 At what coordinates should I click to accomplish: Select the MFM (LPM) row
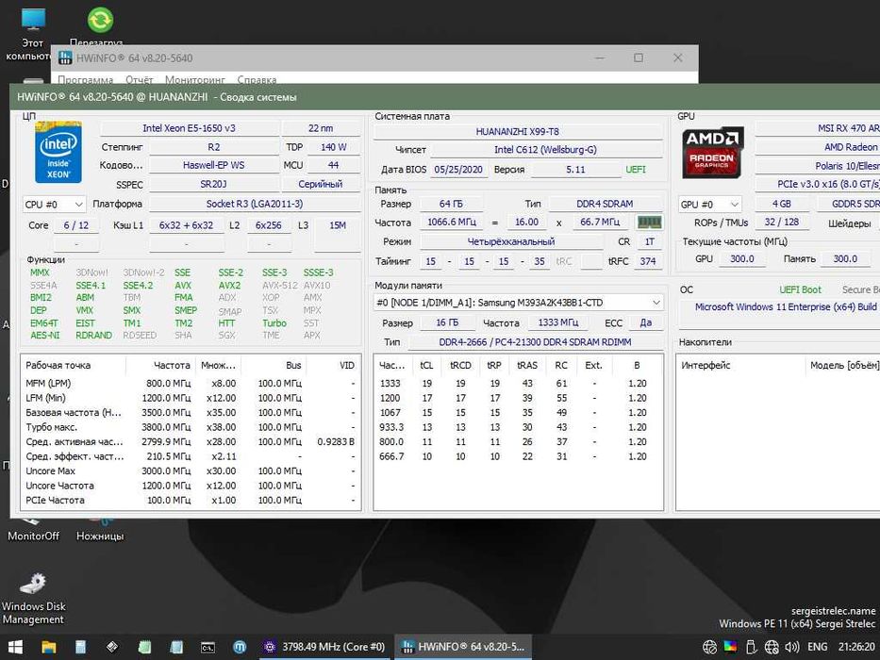point(191,384)
